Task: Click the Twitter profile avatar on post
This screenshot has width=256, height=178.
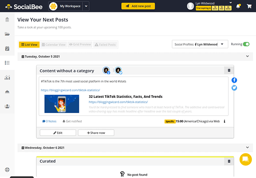Action: (x=118, y=70)
